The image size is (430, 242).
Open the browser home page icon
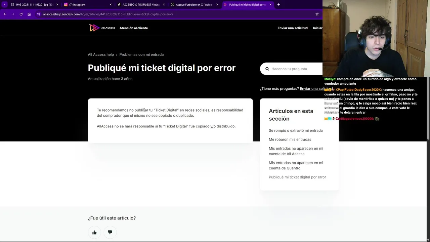click(29, 14)
